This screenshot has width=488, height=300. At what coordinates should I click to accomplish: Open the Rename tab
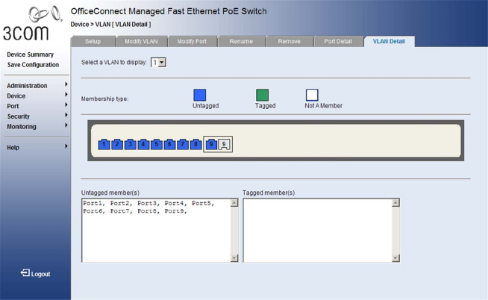pos(241,41)
